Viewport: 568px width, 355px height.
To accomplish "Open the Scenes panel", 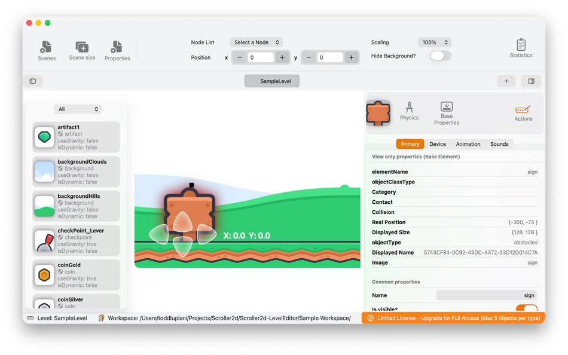I will (x=47, y=50).
